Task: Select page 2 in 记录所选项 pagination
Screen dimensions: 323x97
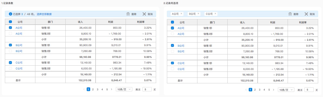Action: point(255,89)
